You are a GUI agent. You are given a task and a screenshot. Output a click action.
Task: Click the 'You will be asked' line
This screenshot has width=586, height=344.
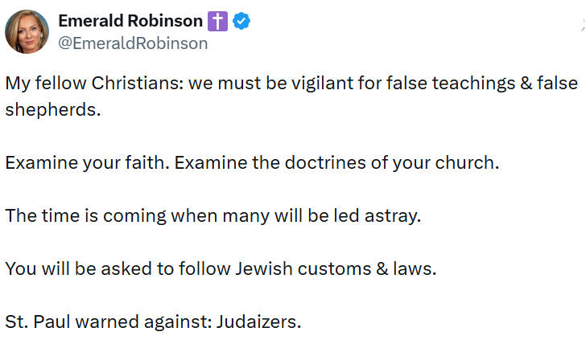[72, 268]
